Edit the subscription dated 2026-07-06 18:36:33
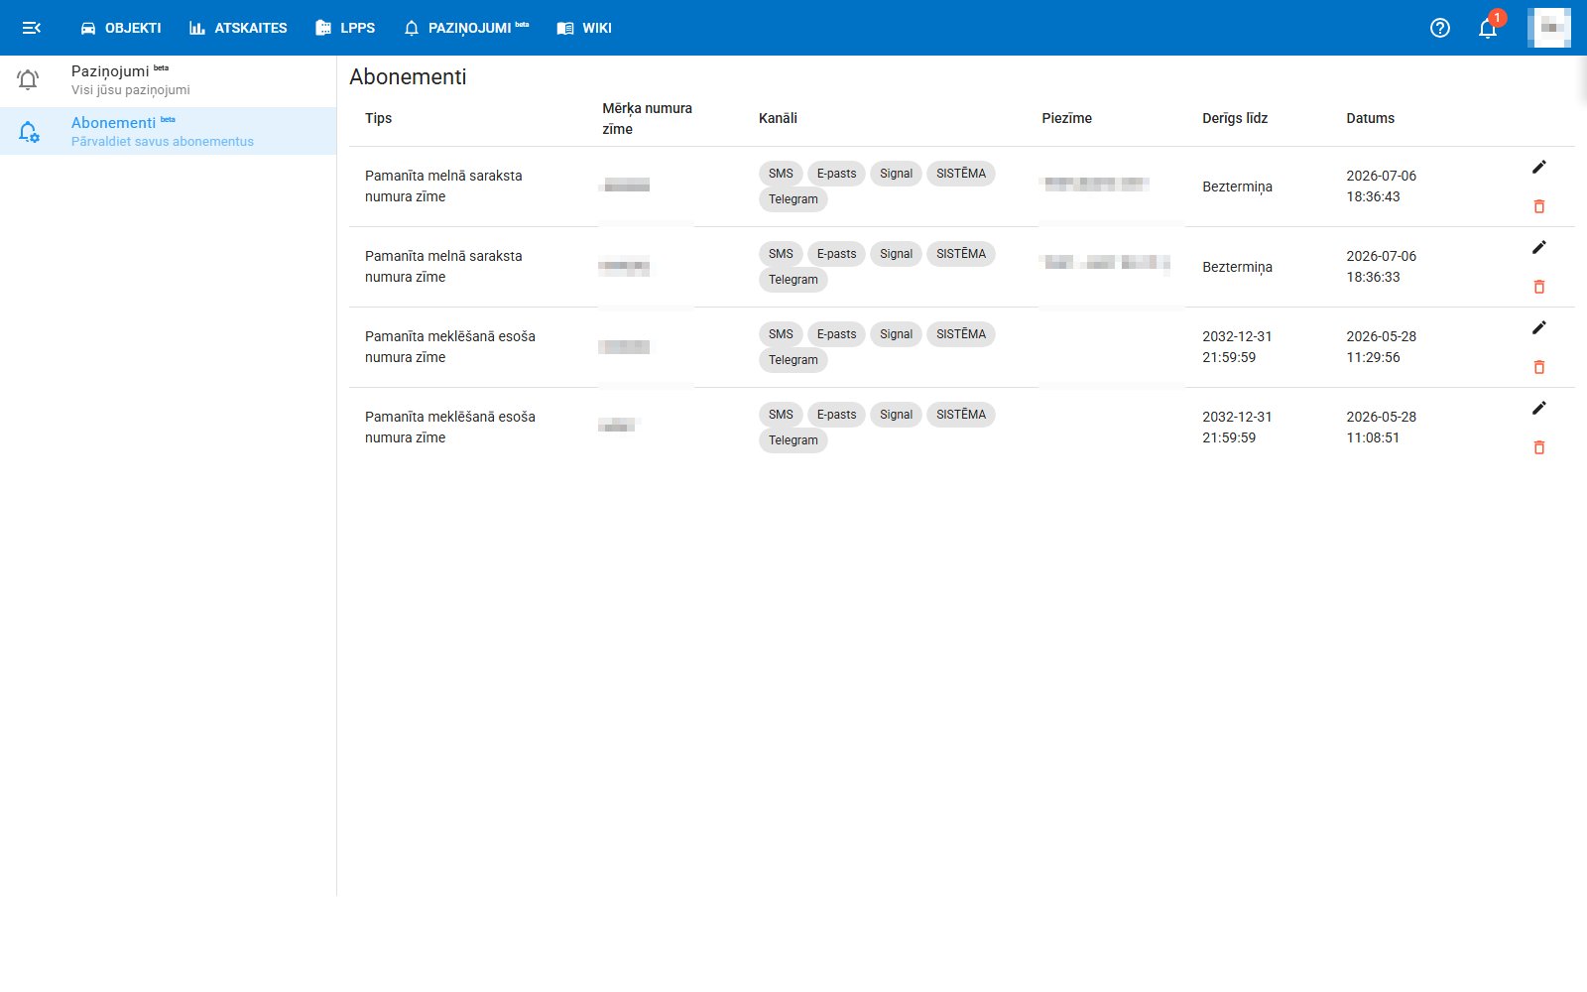1587x992 pixels. click(1539, 247)
